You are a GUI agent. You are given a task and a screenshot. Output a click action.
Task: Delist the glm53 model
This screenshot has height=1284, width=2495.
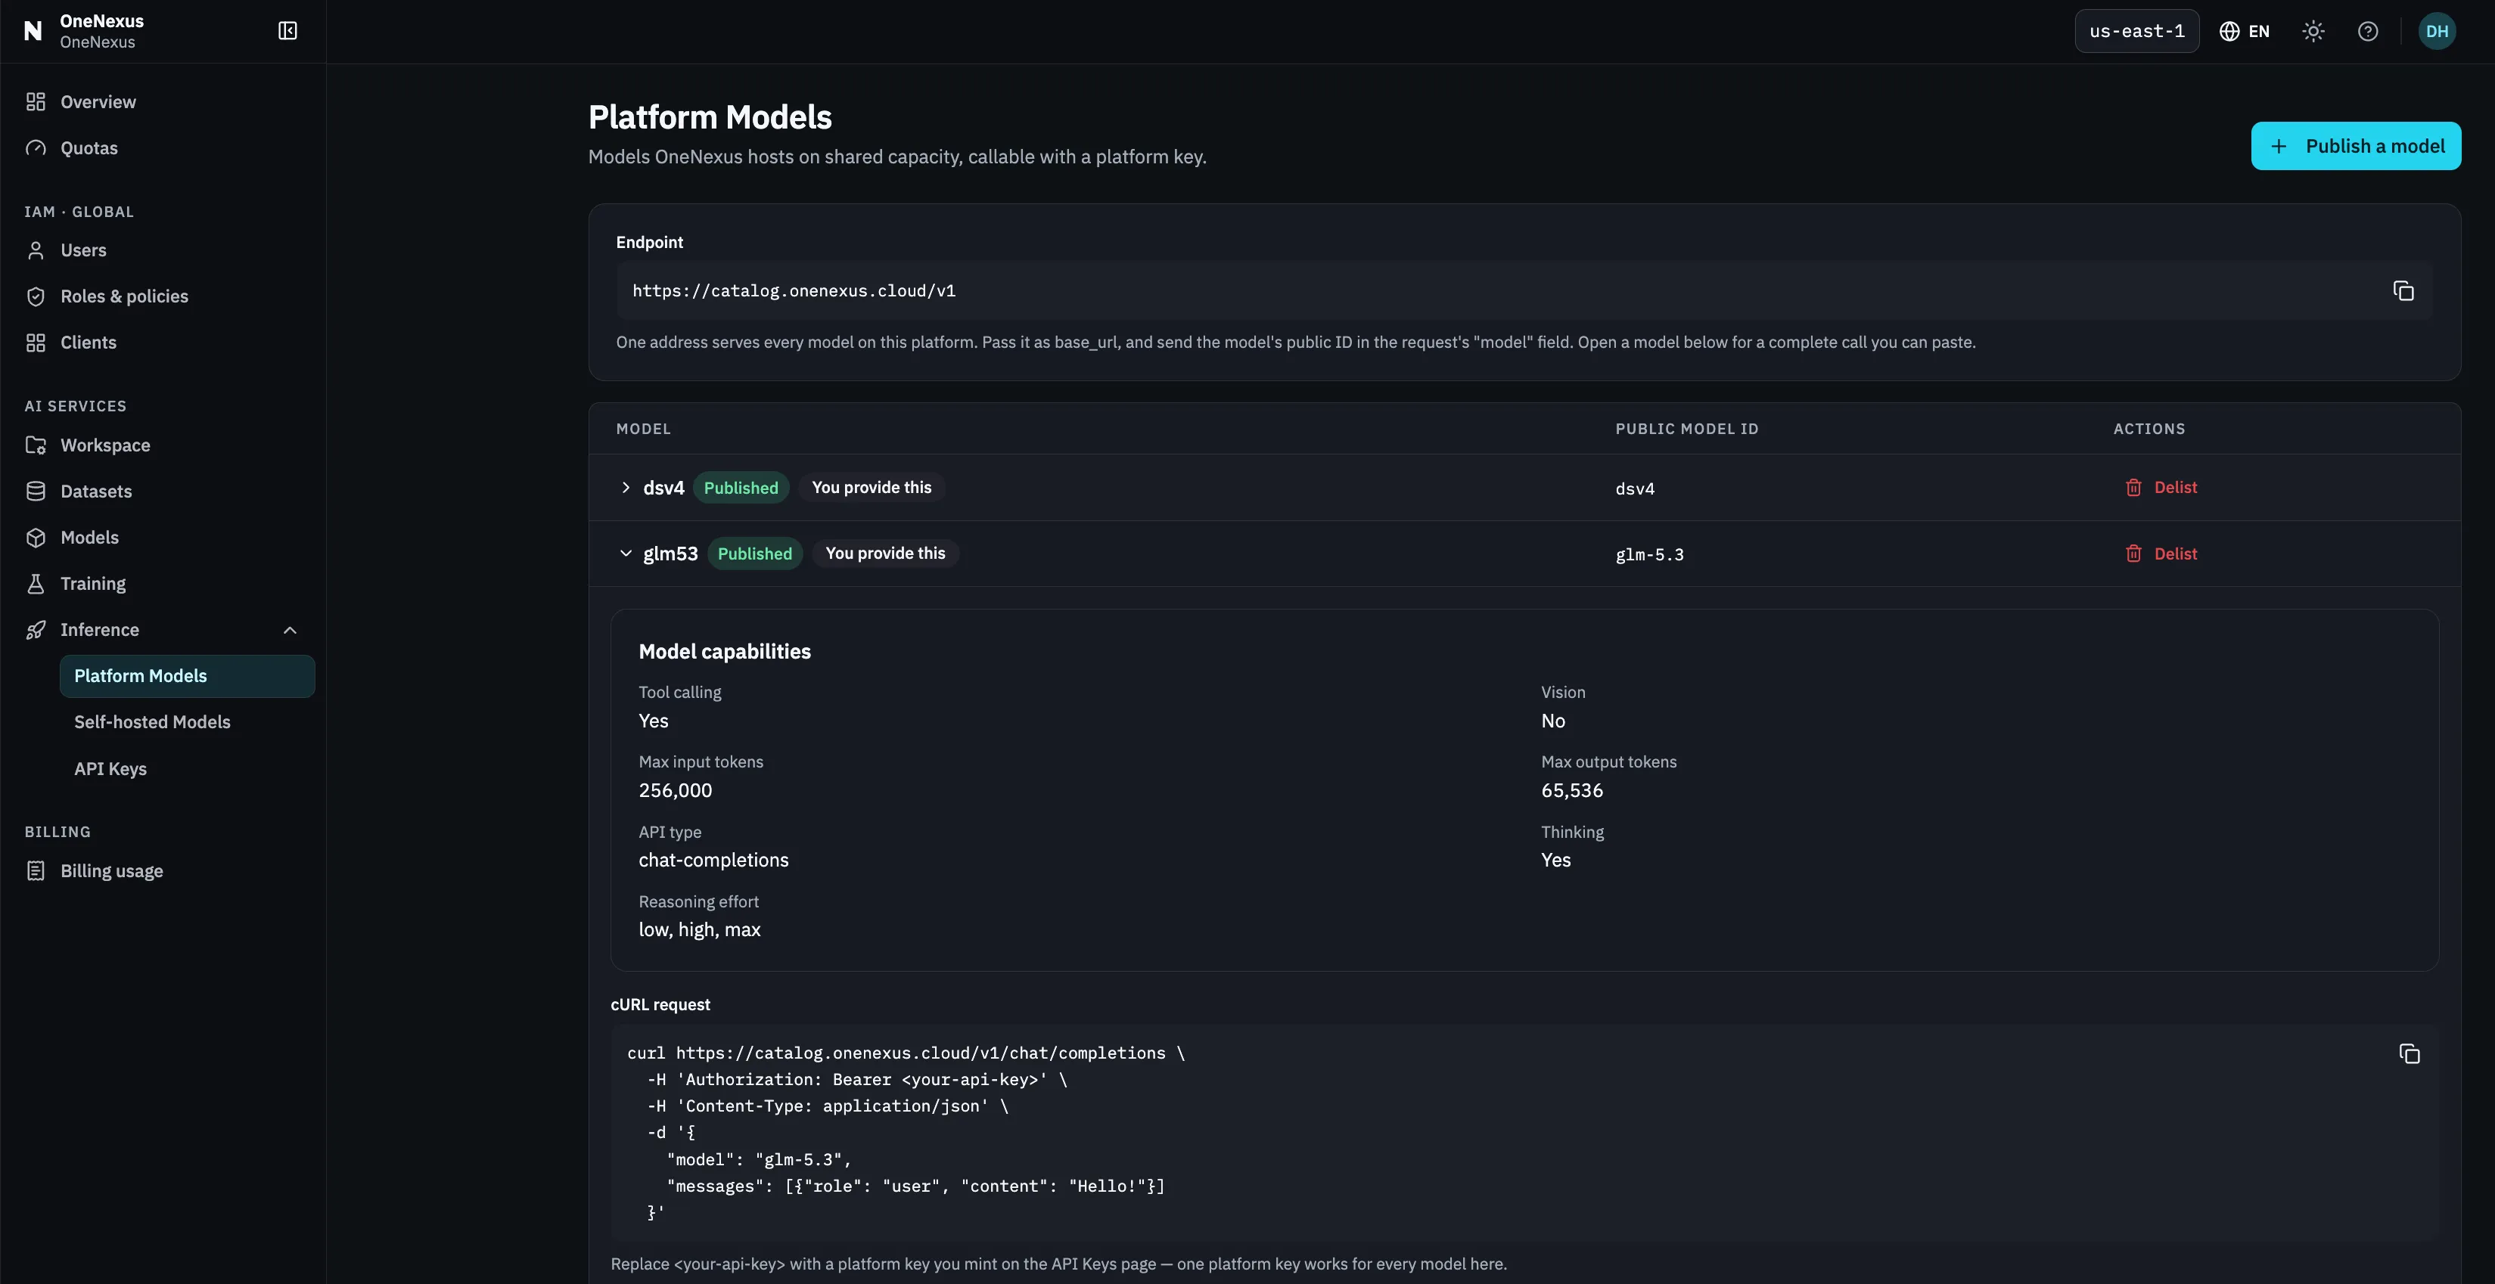pos(2161,553)
